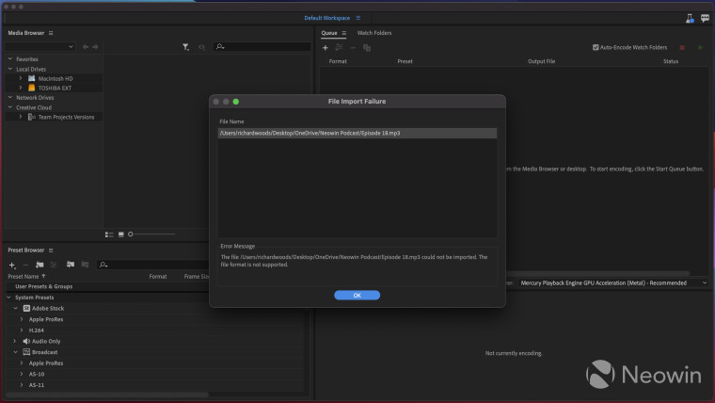This screenshot has height=403, width=715.
Task: Collapse the Local Drives section
Action: [10, 69]
